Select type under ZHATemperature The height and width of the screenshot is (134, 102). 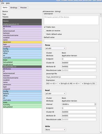tap(22, 44)
